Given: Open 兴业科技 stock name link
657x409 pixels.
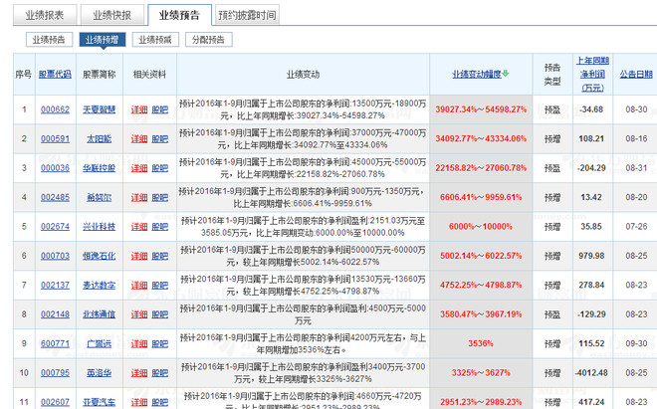Looking at the screenshot, I should pos(99,226).
